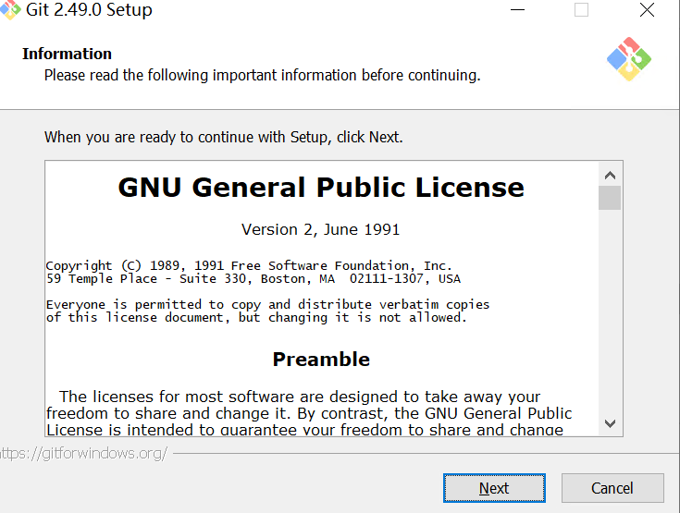Click the Cancel button

click(x=612, y=488)
